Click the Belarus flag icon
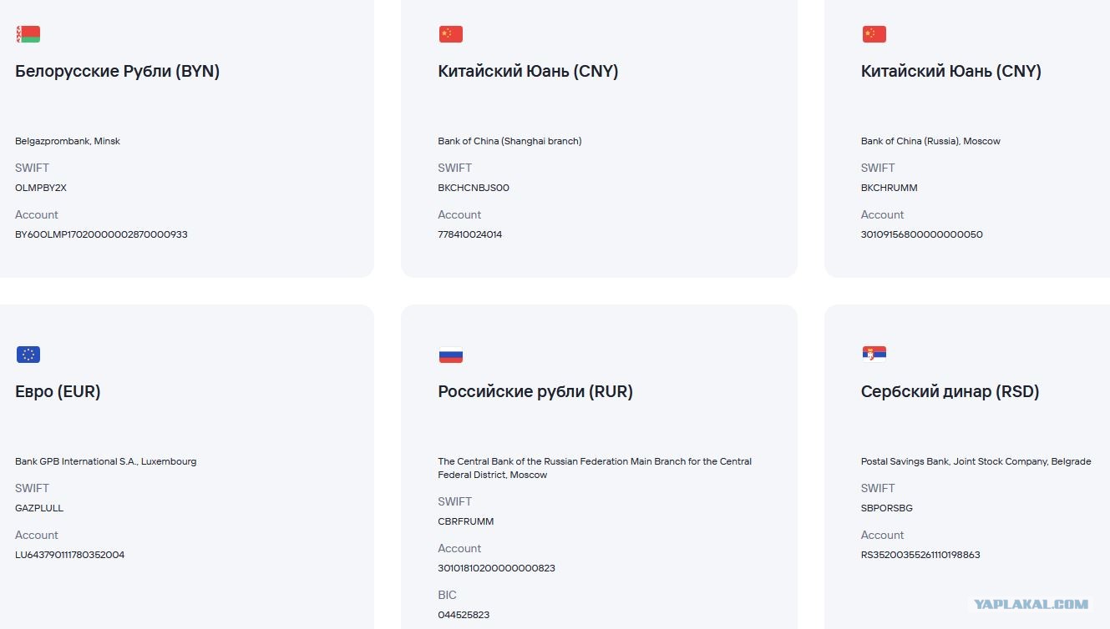Viewport: 1110px width, 629px height. (x=28, y=34)
